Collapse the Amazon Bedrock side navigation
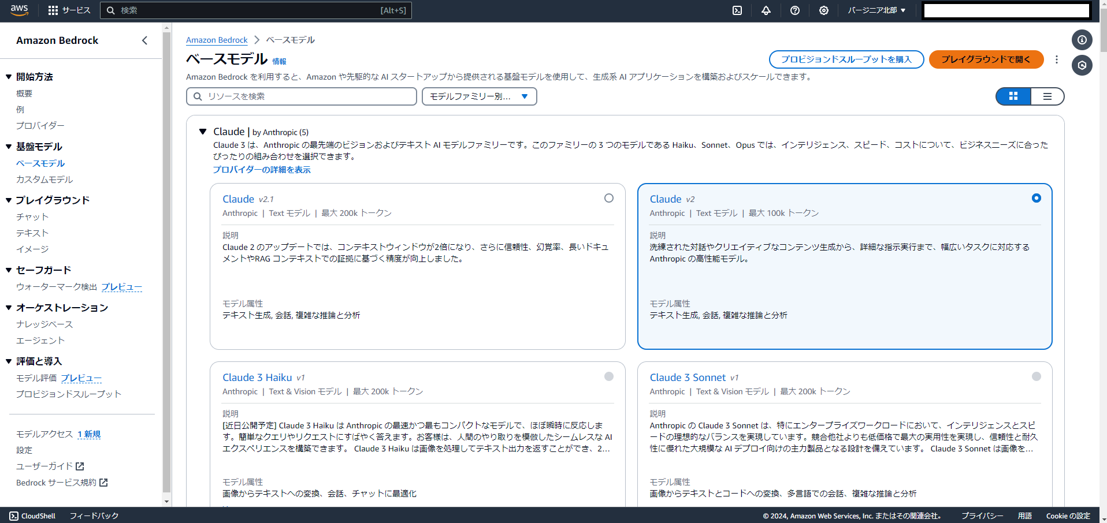Viewport: 1107px width, 523px height. [144, 40]
